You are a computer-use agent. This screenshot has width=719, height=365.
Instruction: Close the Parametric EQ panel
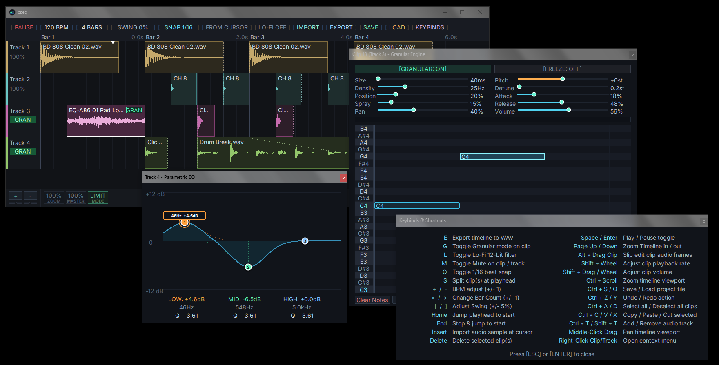click(343, 178)
